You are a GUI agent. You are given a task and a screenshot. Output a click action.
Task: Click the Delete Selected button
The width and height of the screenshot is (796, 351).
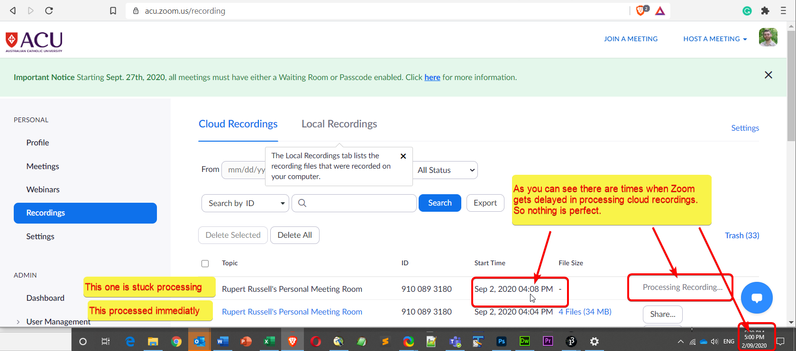coord(233,235)
